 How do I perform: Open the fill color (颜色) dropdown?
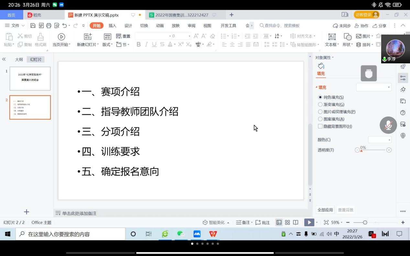tap(380, 140)
